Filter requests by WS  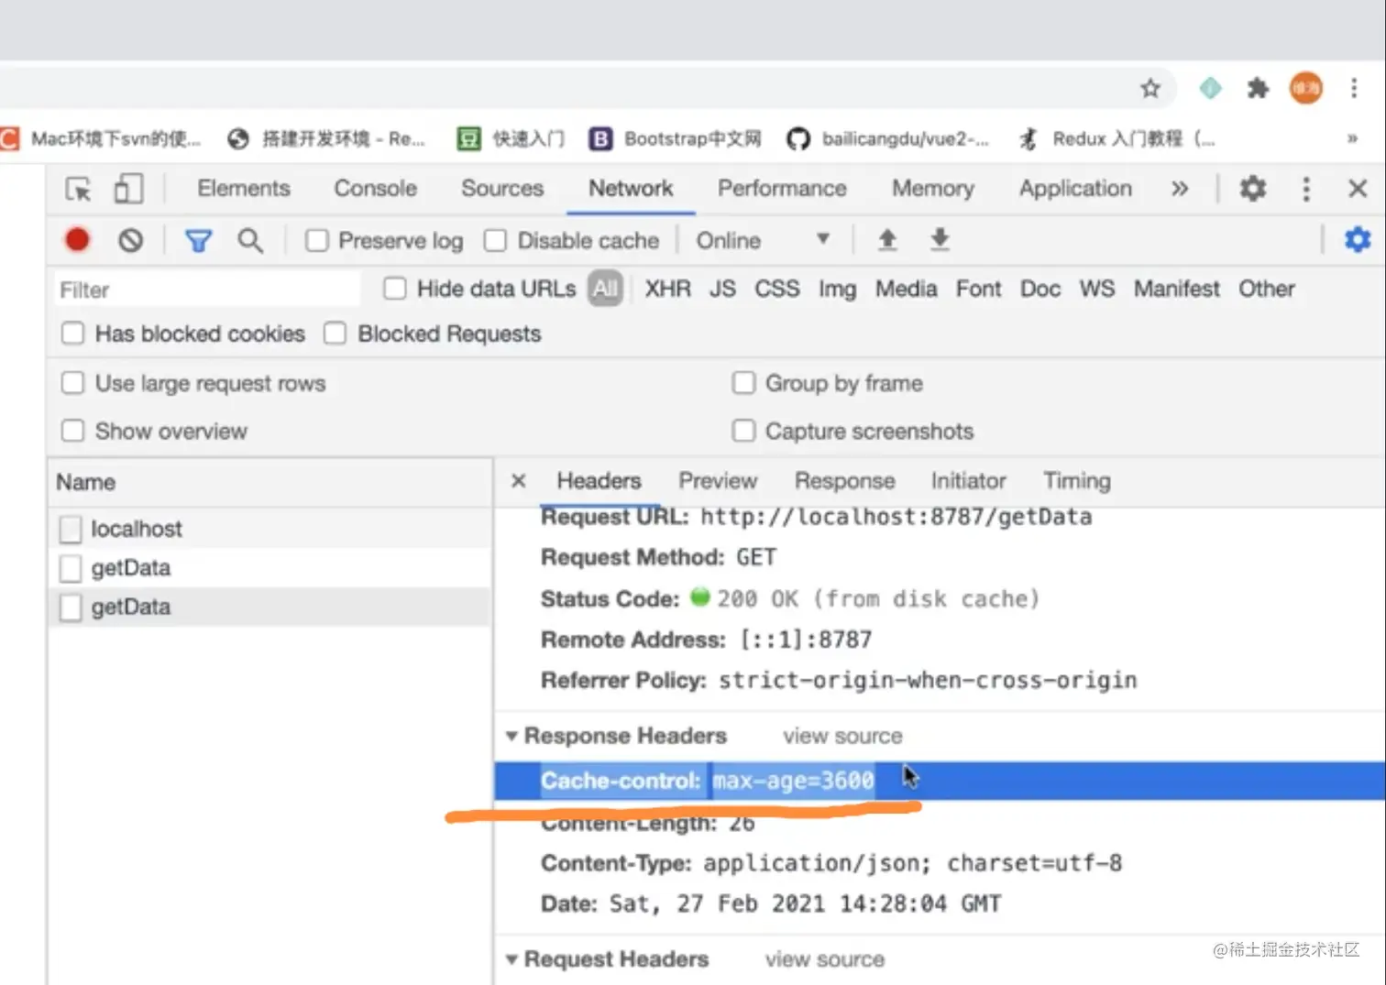pos(1097,289)
